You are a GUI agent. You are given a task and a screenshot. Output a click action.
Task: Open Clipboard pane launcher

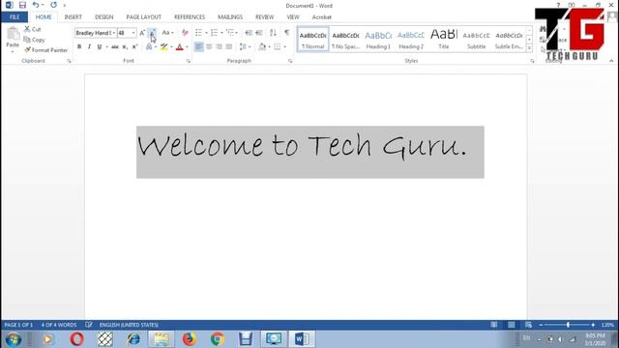pyautogui.click(x=69, y=61)
